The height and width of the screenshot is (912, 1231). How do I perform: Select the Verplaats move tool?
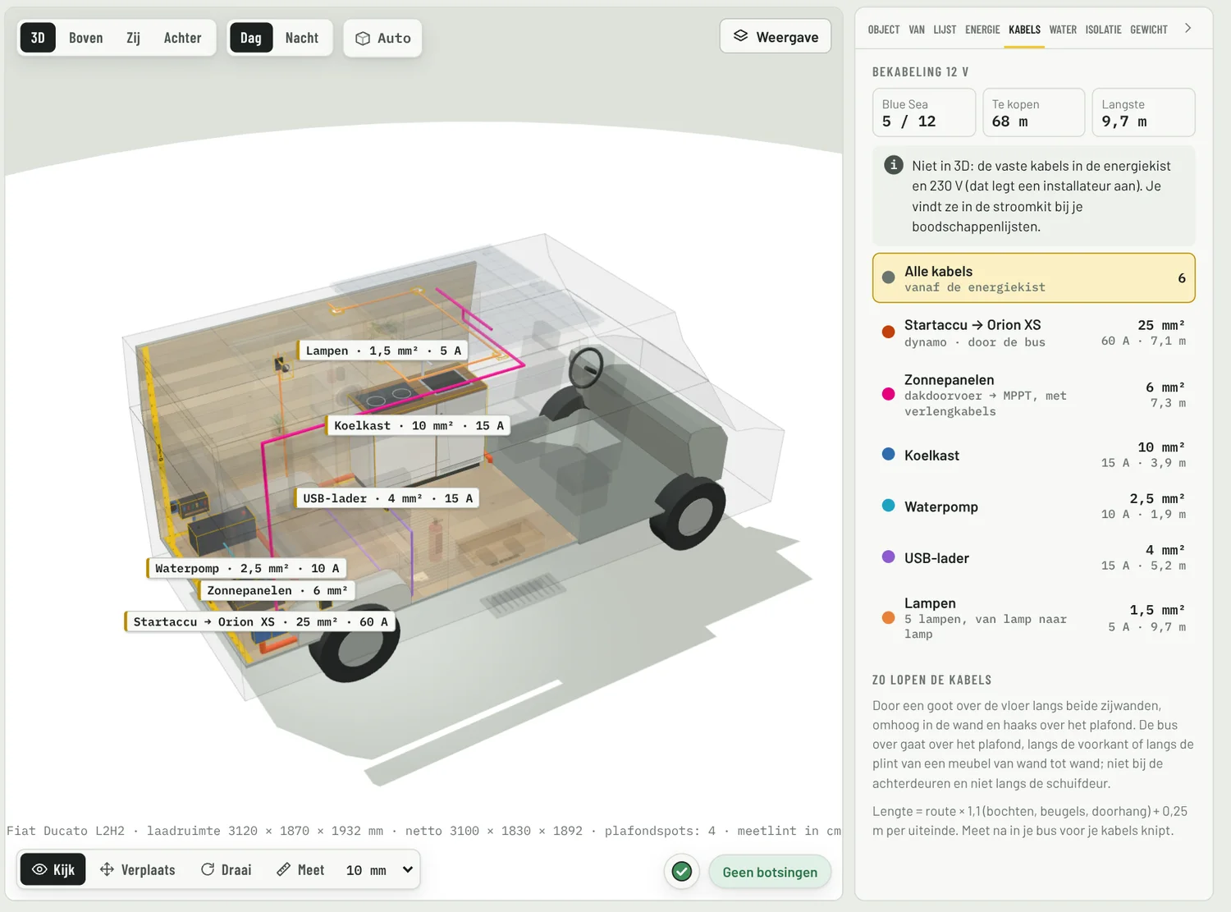[x=137, y=869]
